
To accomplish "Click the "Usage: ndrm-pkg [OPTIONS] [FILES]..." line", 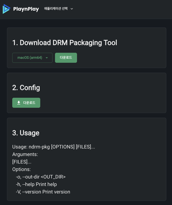I will (x=53, y=147).
